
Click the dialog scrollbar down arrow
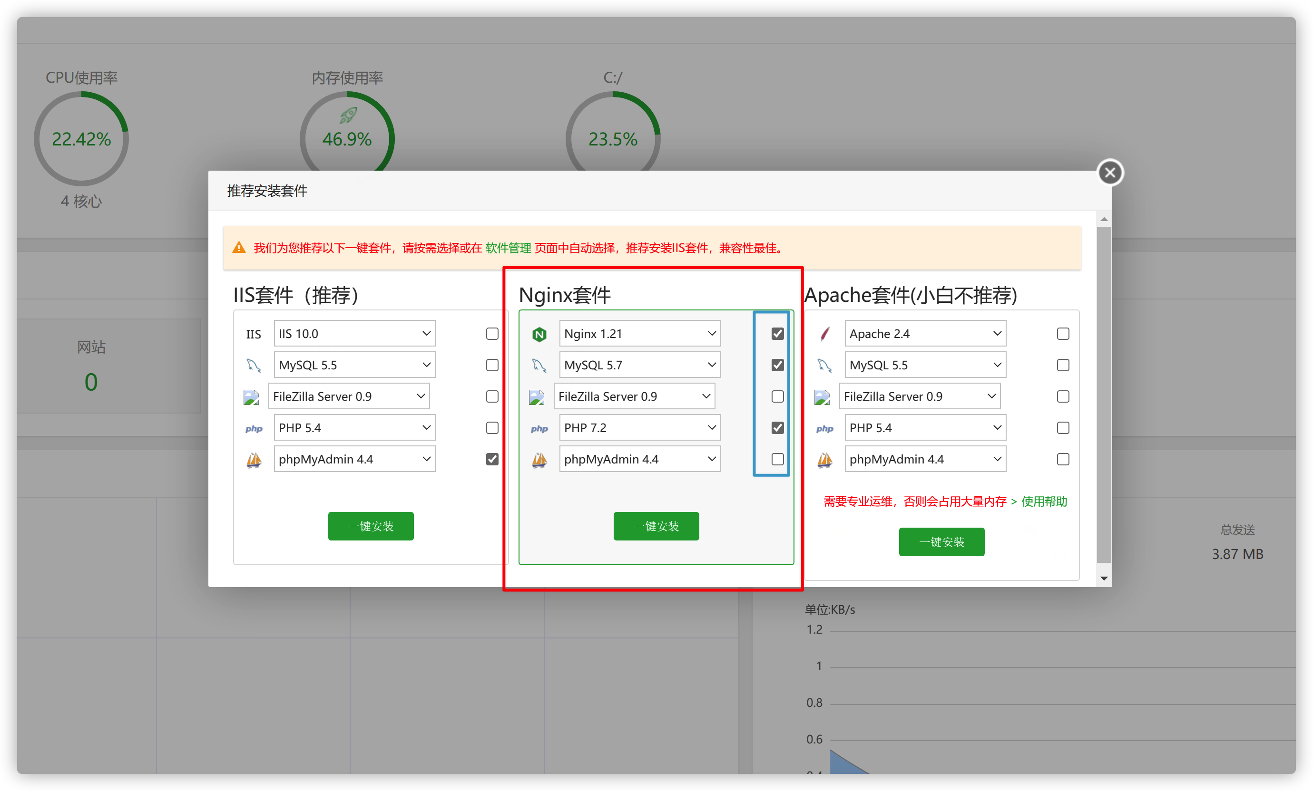(1104, 579)
